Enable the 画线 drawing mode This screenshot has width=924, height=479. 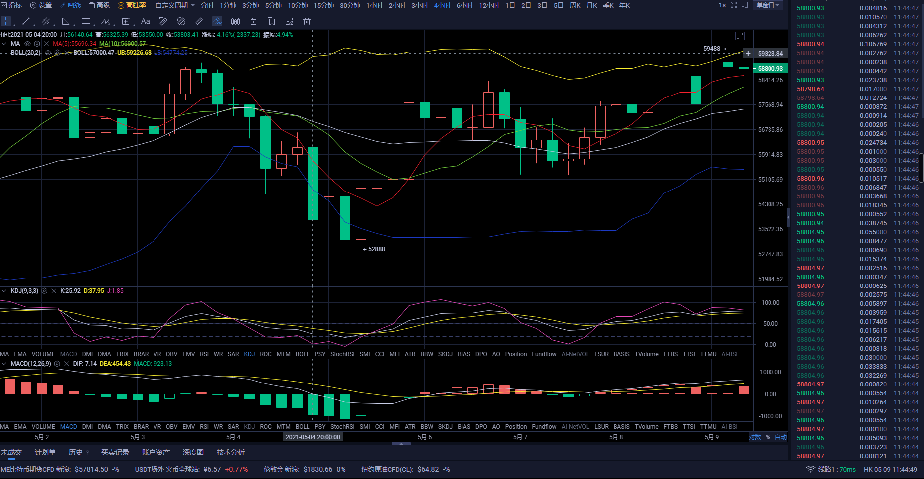coord(70,5)
